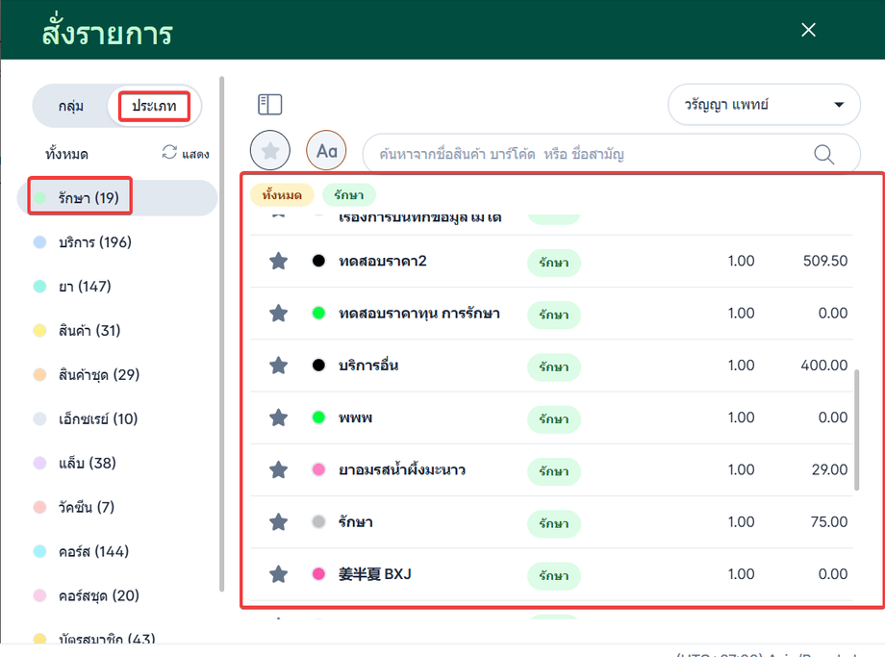Select item ยาอมรสน้ำผึ้งมะนาว
885x657 pixels.
pyautogui.click(x=401, y=469)
